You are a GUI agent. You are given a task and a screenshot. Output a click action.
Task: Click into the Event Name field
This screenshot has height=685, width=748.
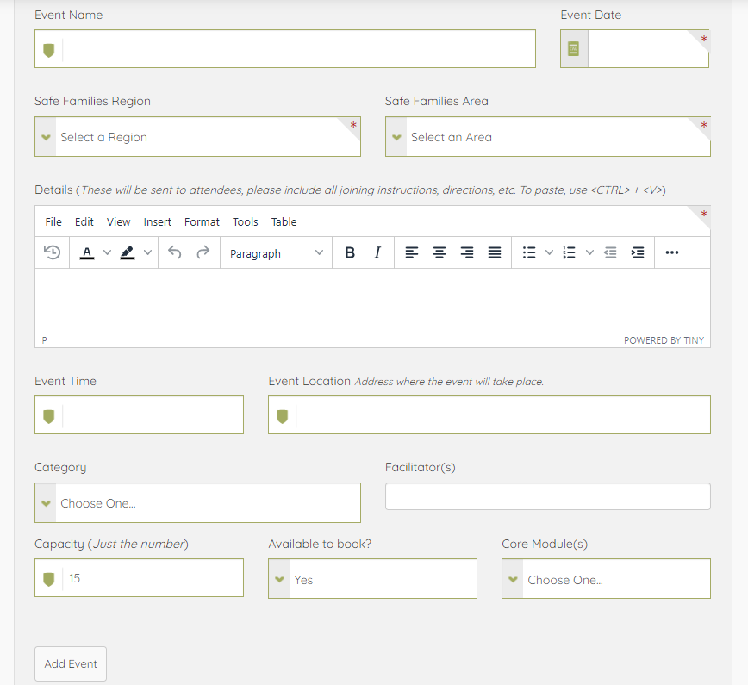297,49
